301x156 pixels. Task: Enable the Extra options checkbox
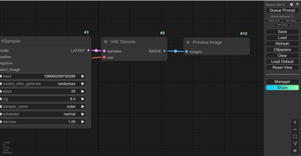pos(292,16)
